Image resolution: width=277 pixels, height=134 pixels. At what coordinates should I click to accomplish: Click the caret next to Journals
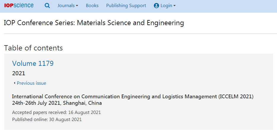coord(77,6)
